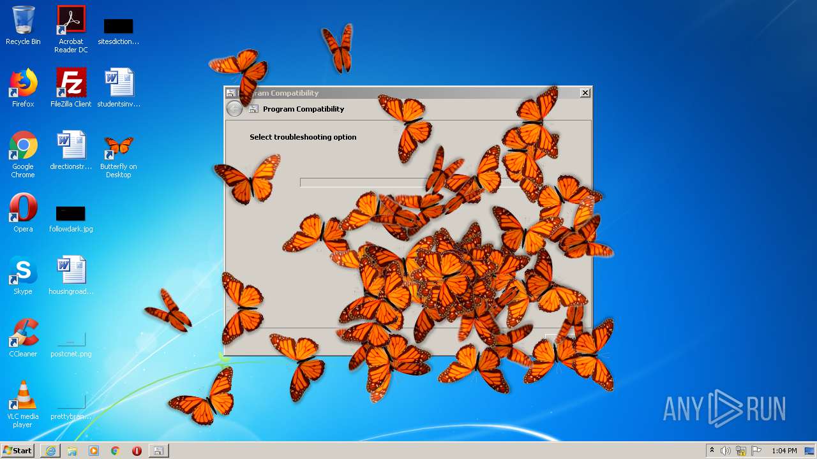Launch FileZilla Client shortcut
This screenshot has width=817, height=459.
coord(71,88)
